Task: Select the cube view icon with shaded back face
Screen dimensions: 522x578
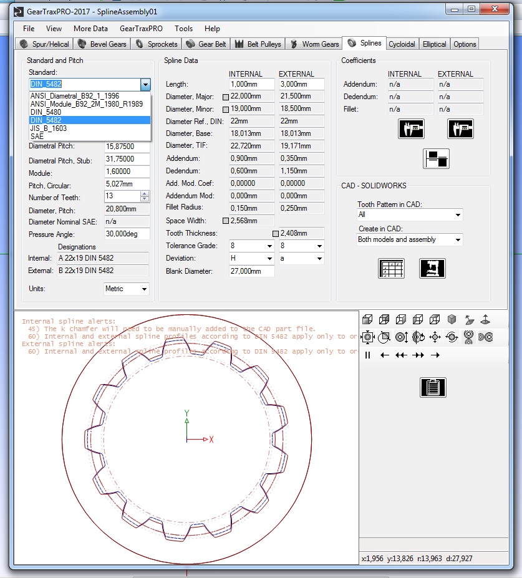Action: pos(384,320)
